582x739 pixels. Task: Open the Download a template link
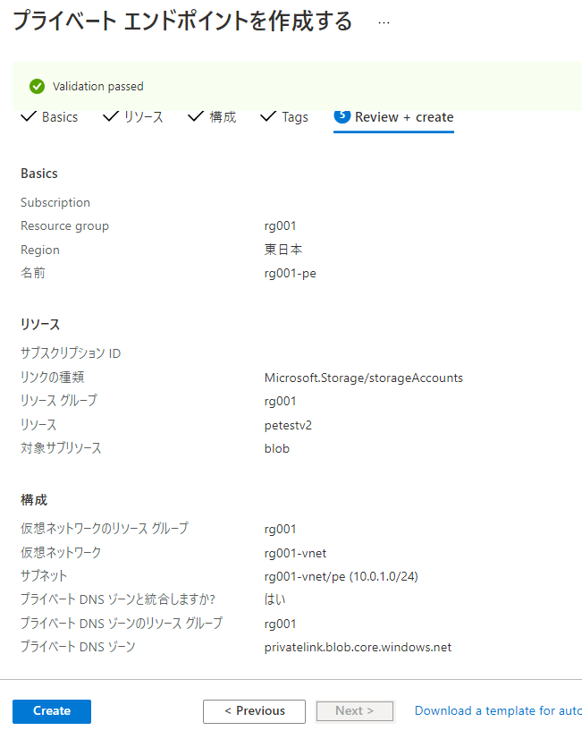click(x=497, y=711)
